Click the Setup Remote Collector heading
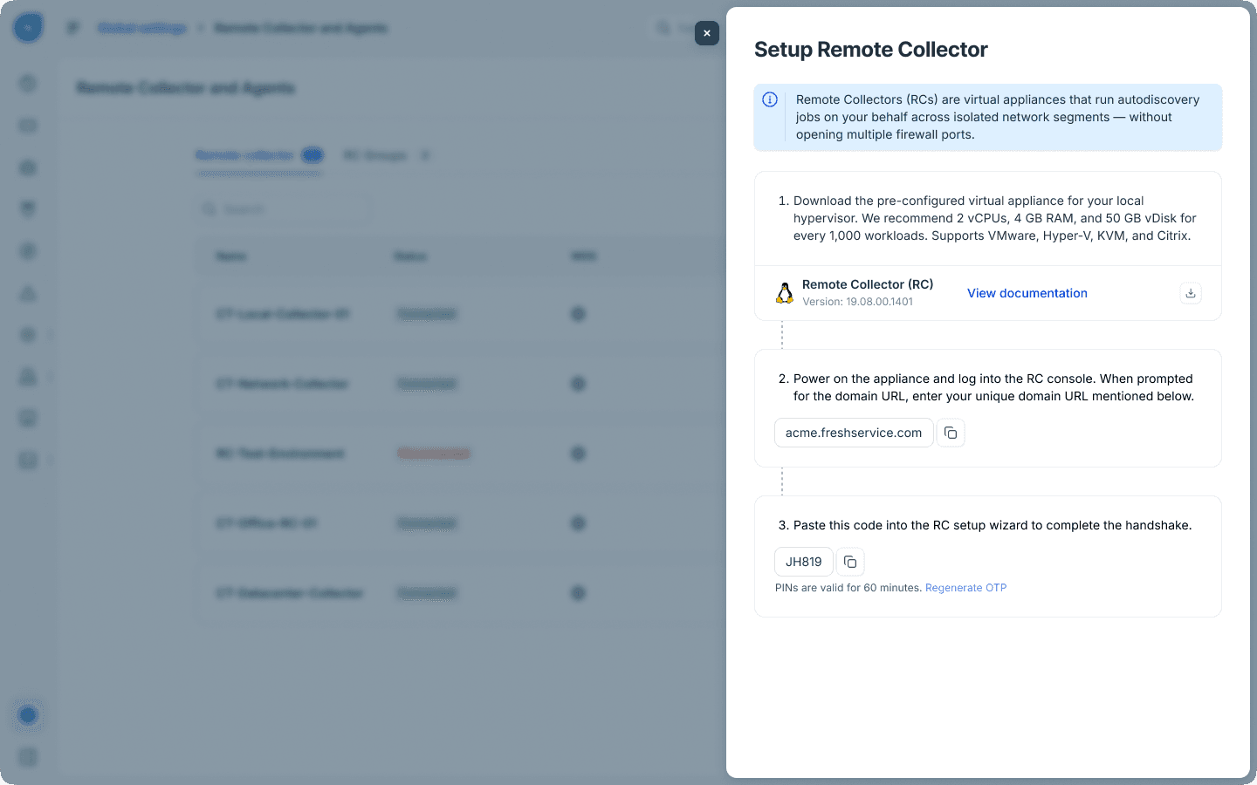 tap(871, 50)
